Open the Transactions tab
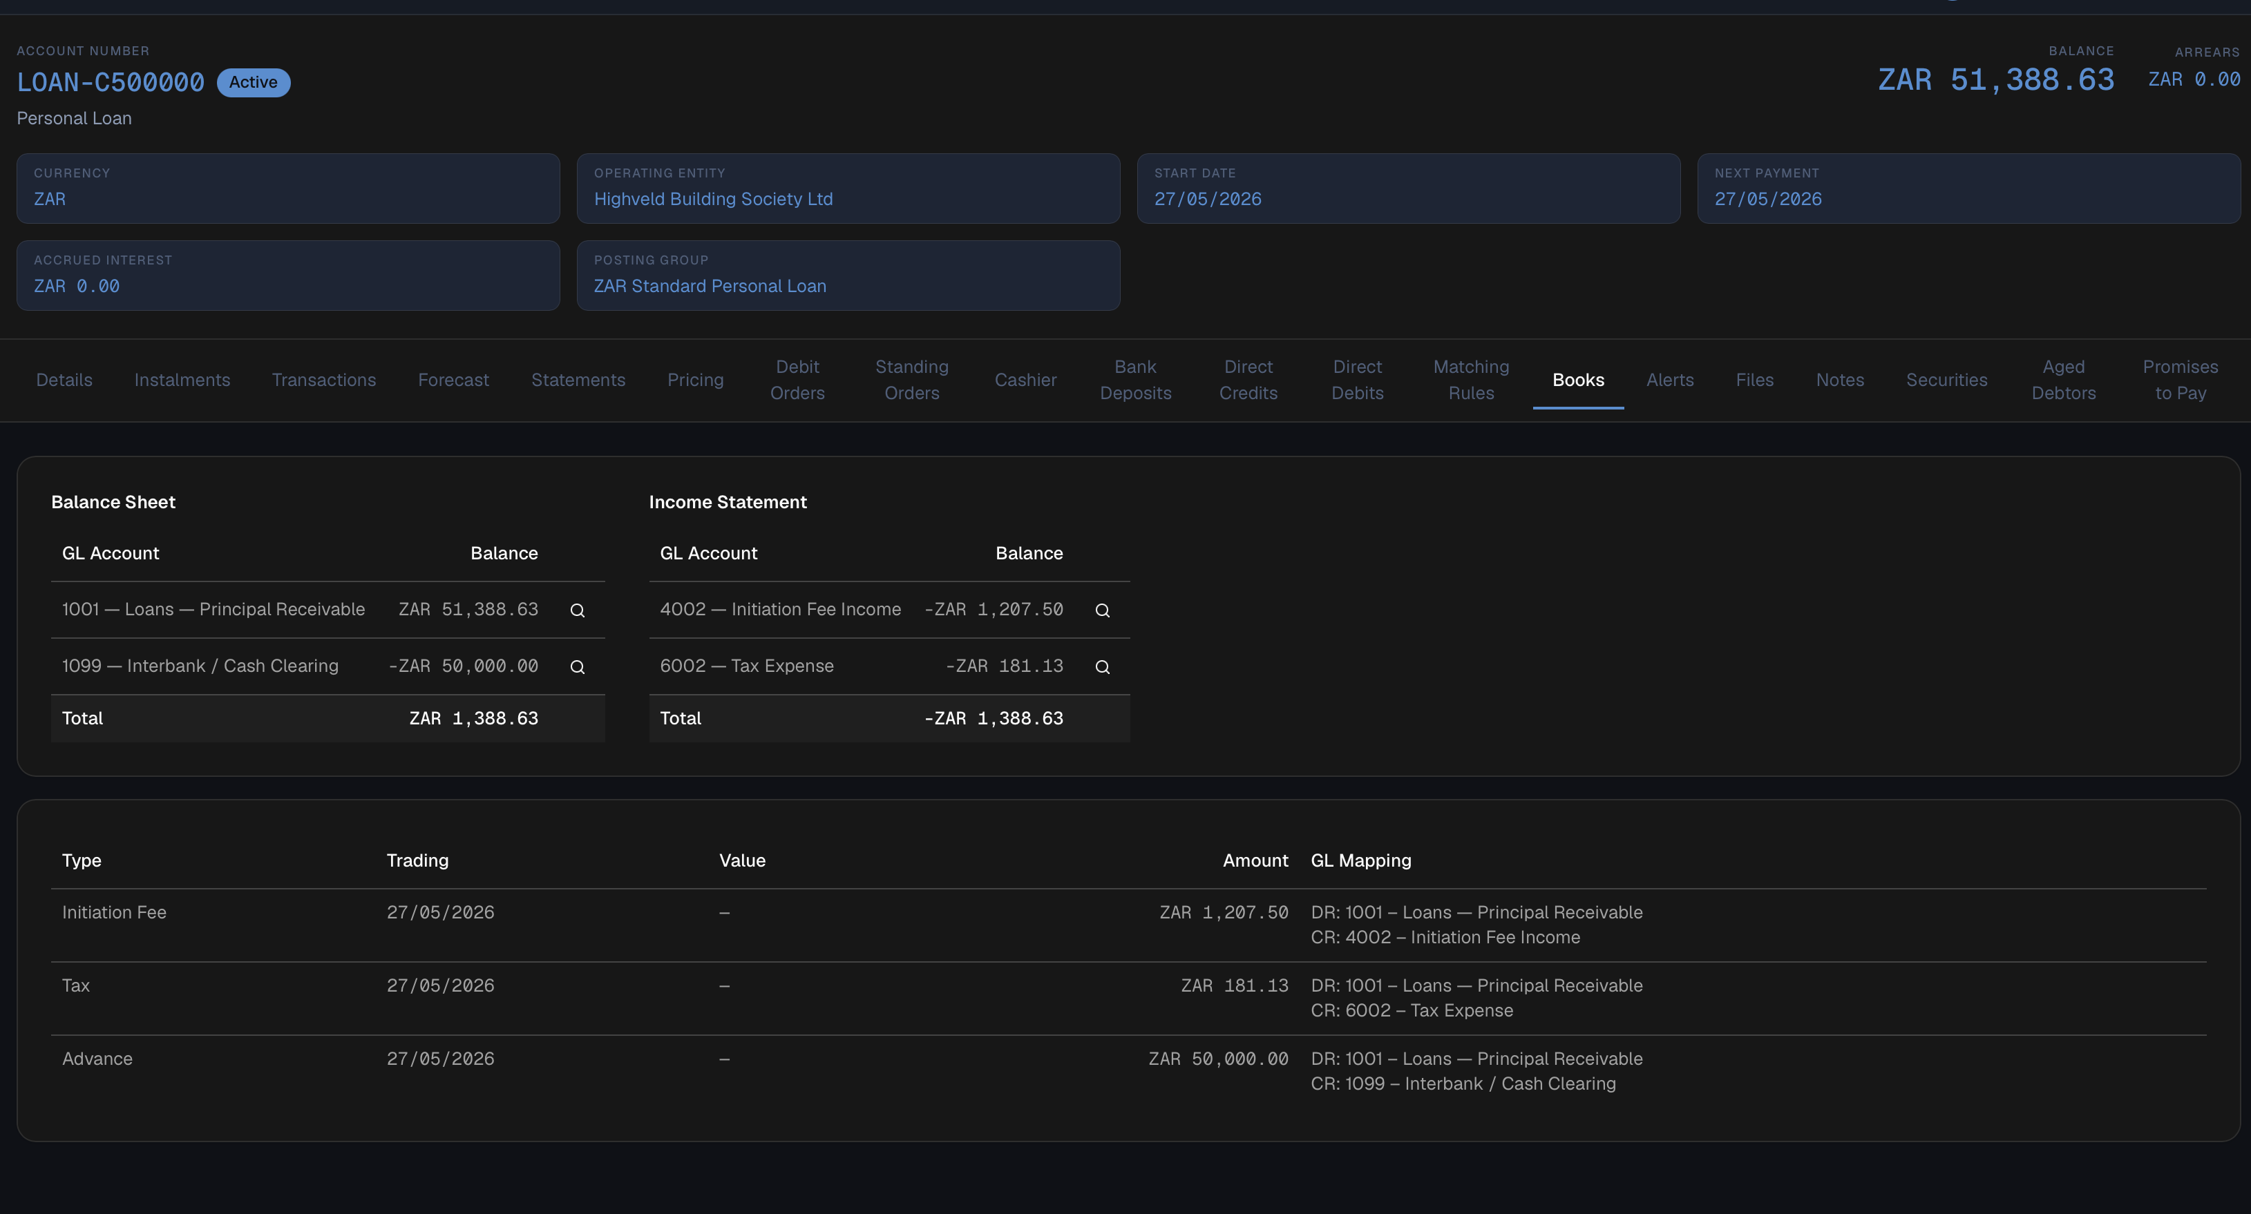 click(x=323, y=380)
